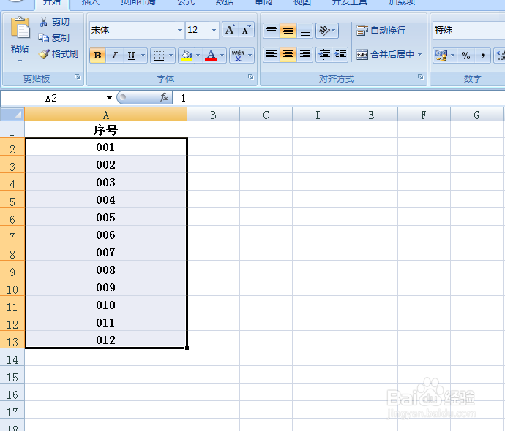
Task: Select column D header
Action: pyautogui.click(x=318, y=115)
